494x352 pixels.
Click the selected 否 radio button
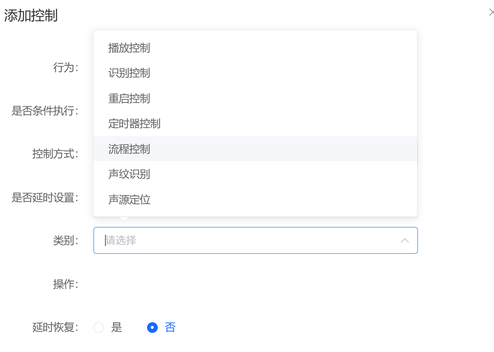point(152,327)
